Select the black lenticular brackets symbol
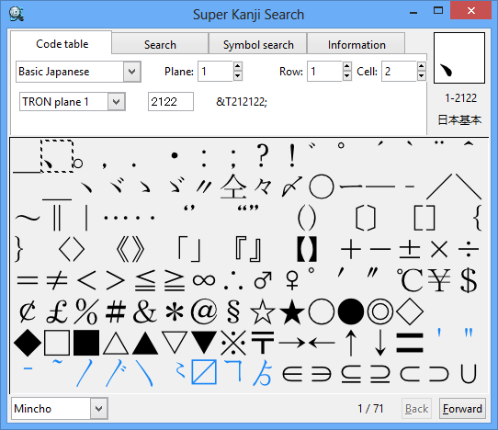Image resolution: width=498 pixels, height=430 pixels. pos(307,249)
